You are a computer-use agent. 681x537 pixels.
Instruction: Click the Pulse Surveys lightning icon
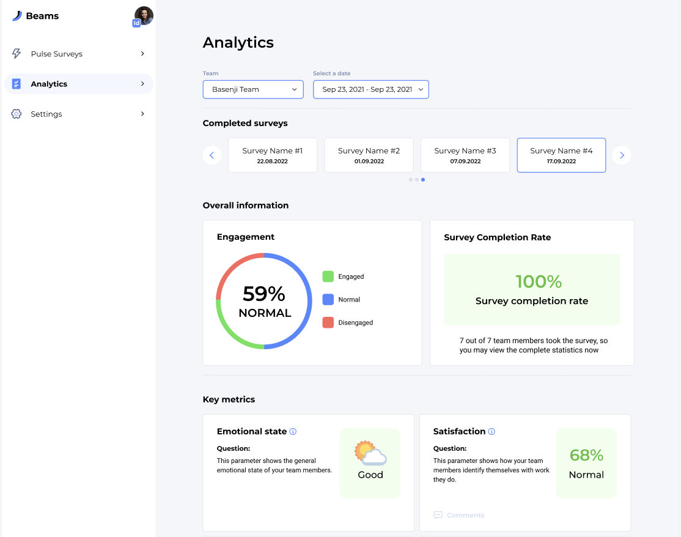click(x=17, y=54)
